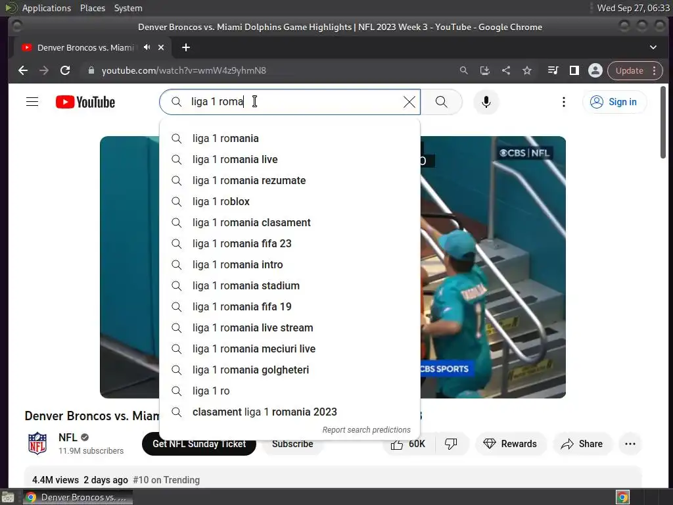This screenshot has width=673, height=505.
Task: Pick suggestion "liga 1 romania golgheteri"
Action: 290,370
